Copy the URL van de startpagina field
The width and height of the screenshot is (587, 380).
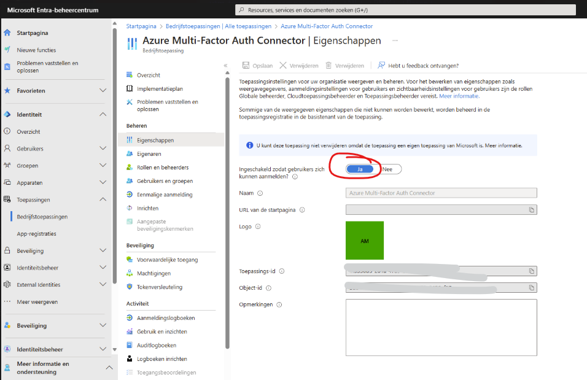(532, 210)
